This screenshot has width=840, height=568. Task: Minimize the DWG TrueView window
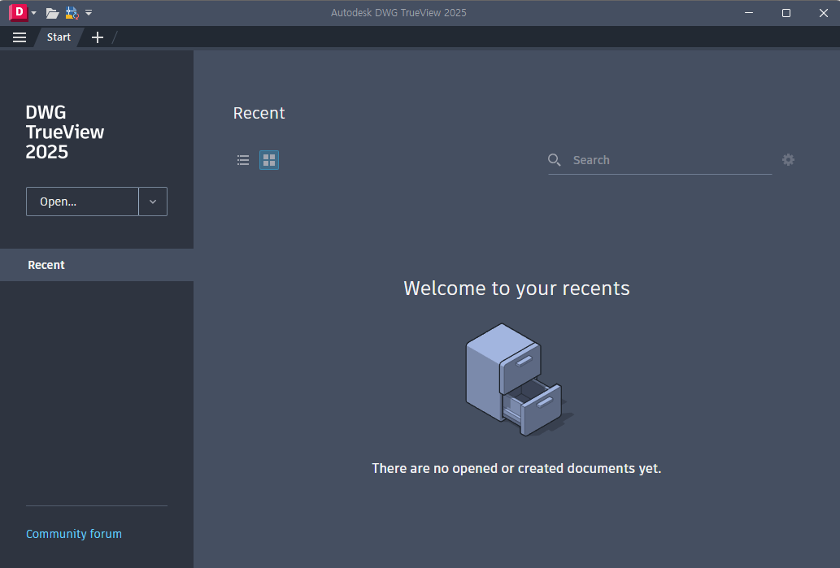(x=749, y=13)
